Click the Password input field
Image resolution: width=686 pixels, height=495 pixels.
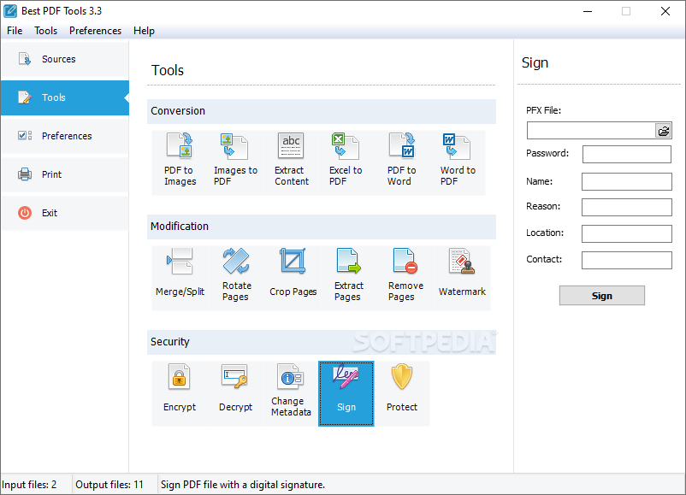(626, 154)
